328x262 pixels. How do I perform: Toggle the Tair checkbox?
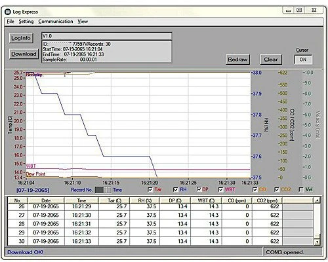(150, 189)
